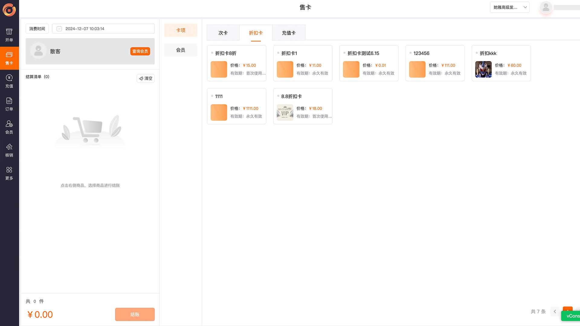Open the 订单 orders sidebar icon
This screenshot has width=580, height=326.
[x=9, y=104]
